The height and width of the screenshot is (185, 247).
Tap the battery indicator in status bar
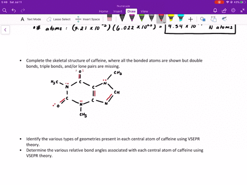[x=242, y=2]
